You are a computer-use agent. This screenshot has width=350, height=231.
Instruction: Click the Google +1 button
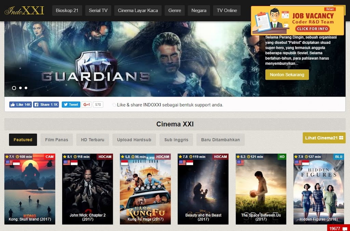tap(86, 104)
